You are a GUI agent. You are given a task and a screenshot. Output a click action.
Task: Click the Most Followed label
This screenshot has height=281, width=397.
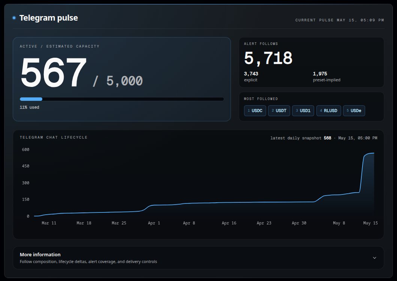click(261, 99)
